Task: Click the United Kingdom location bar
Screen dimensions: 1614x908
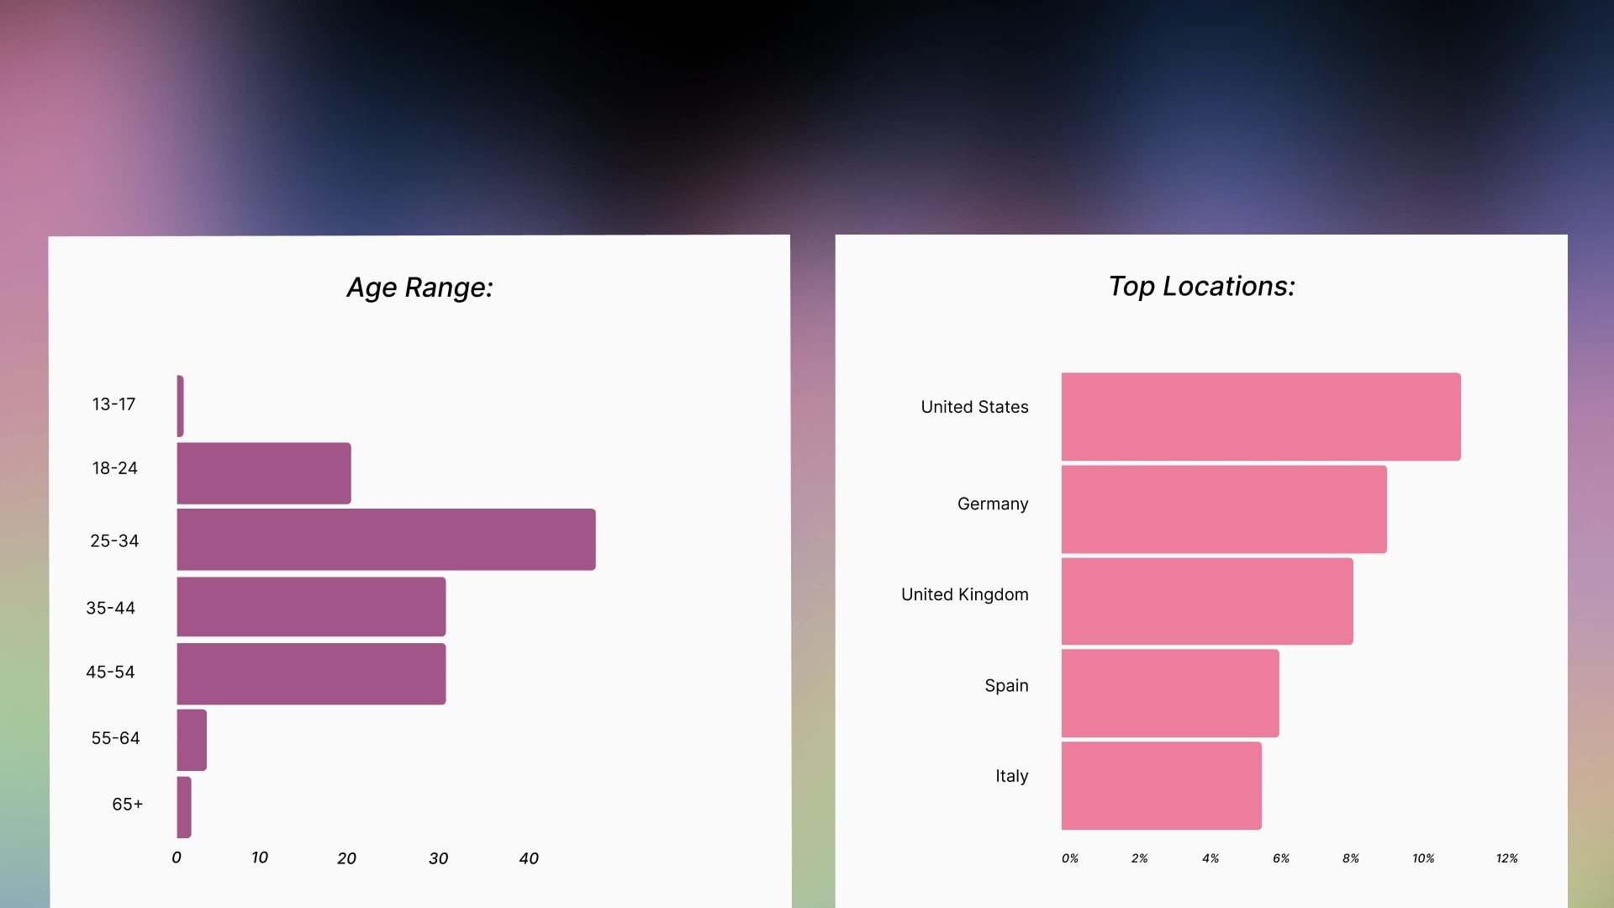Action: [x=1207, y=601]
